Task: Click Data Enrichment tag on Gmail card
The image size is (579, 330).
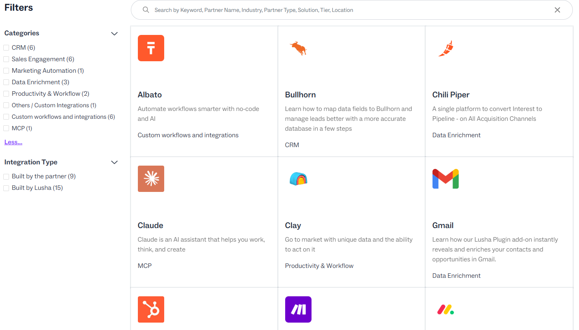Action: pyautogui.click(x=456, y=276)
